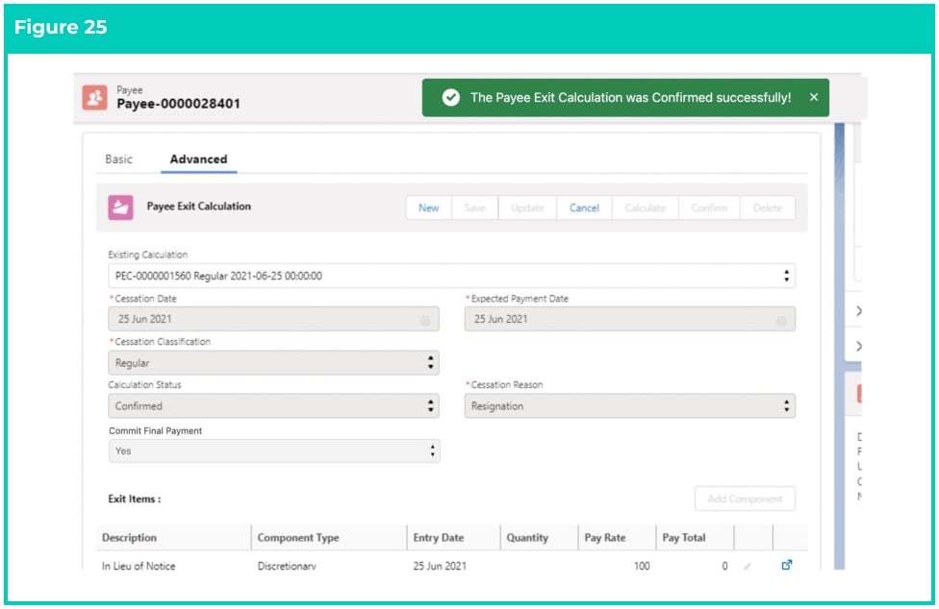Open the Commit Final Payment dropdown
The image size is (939, 609).
[274, 451]
